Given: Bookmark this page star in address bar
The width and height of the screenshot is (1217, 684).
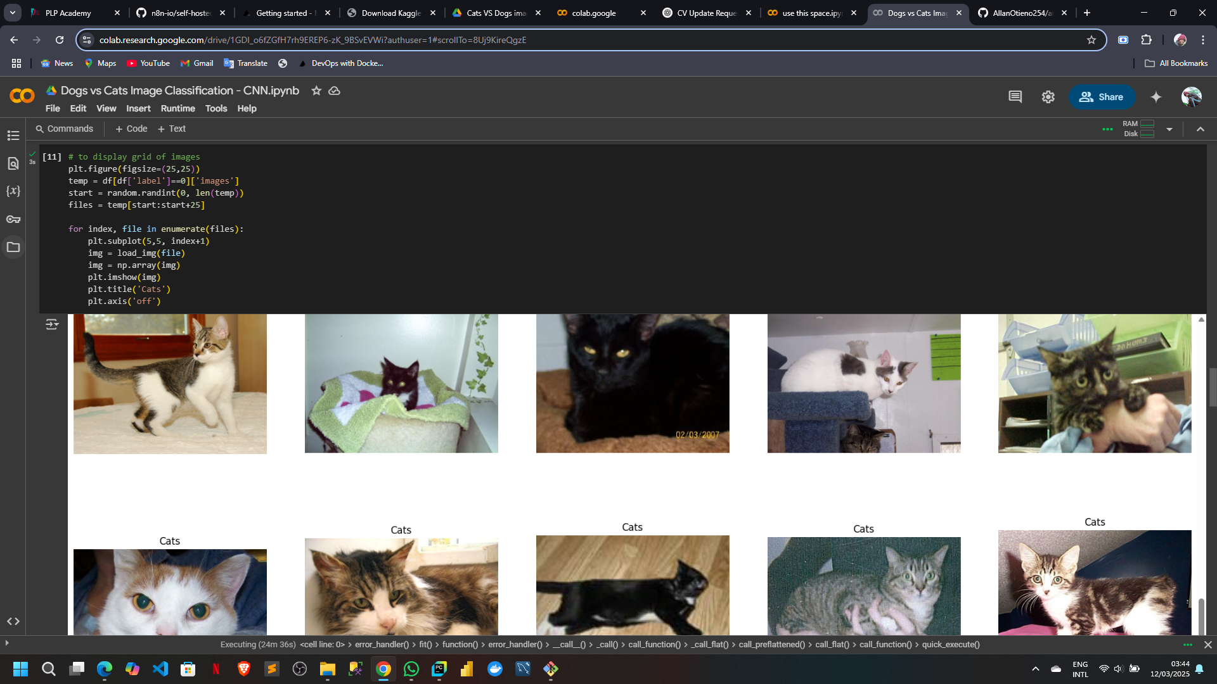Looking at the screenshot, I should (x=1091, y=40).
